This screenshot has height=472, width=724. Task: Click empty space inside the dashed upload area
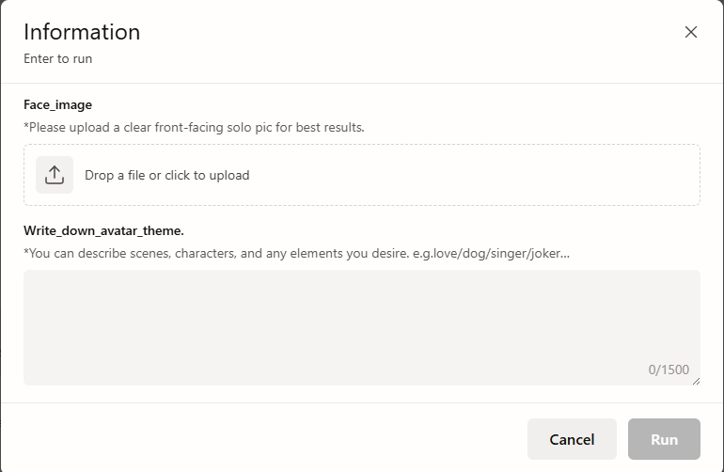[x=462, y=175]
